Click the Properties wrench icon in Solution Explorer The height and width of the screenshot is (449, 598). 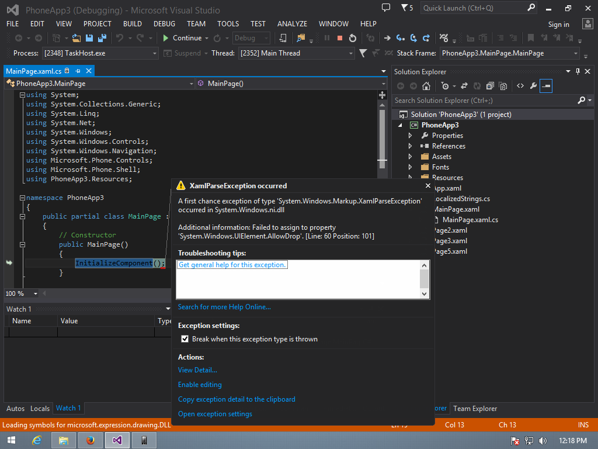534,87
